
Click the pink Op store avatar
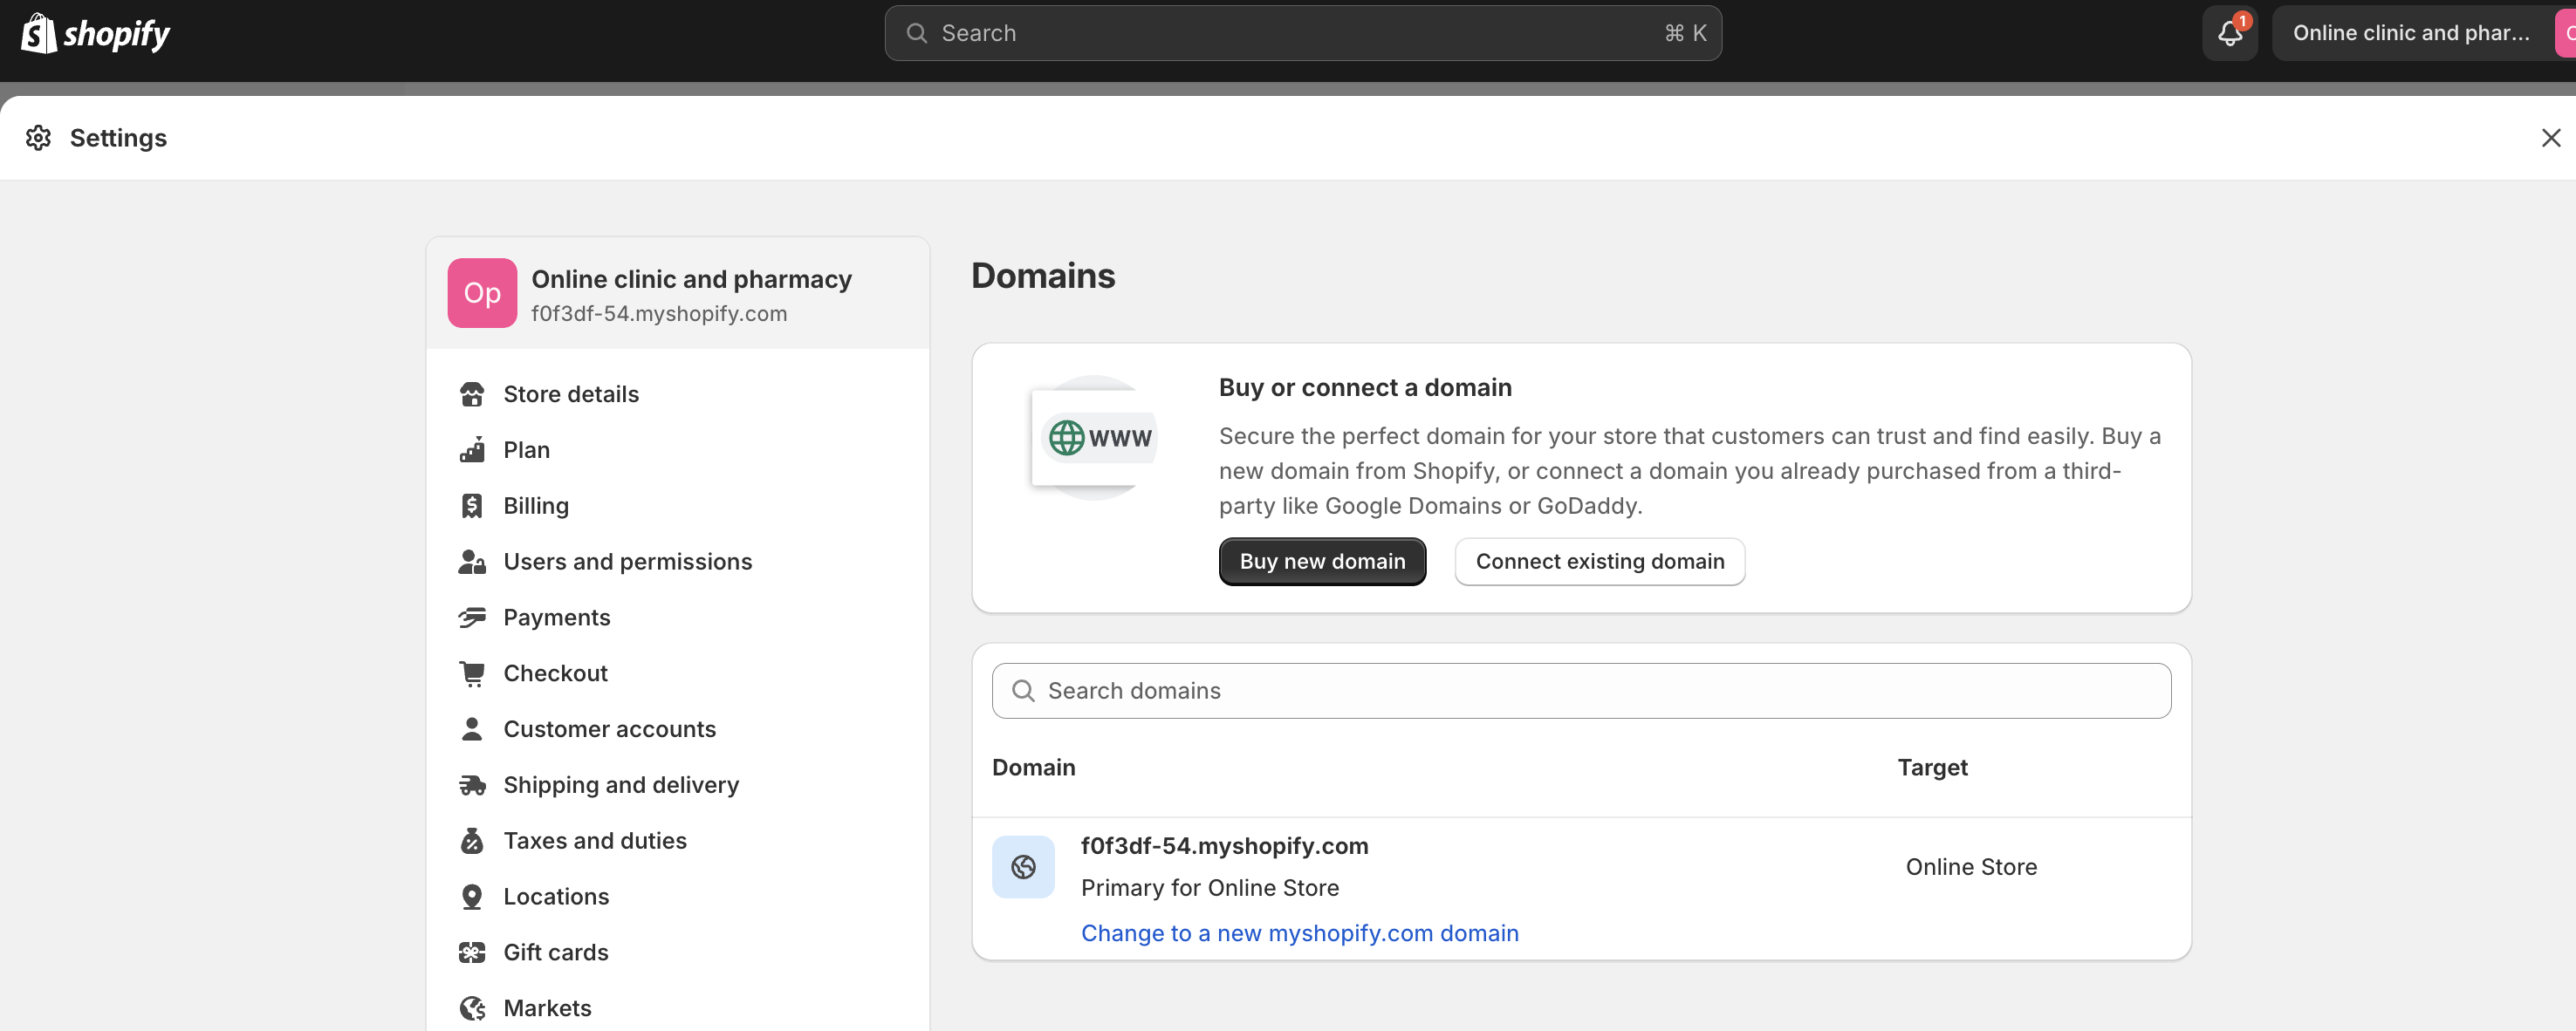click(x=482, y=292)
